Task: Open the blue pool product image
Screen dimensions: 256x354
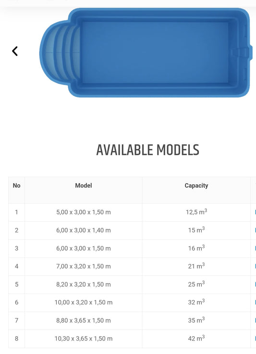Action: (146, 52)
